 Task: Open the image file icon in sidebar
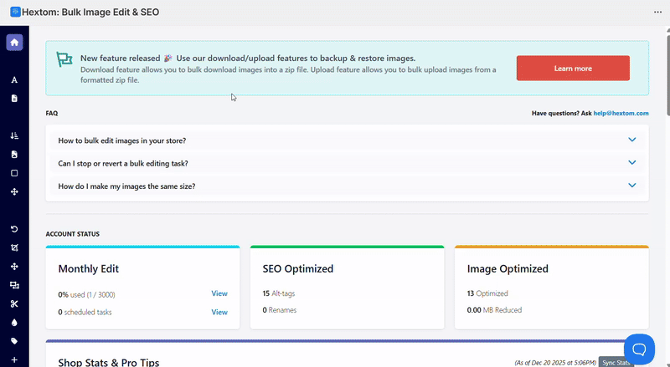tap(14, 155)
